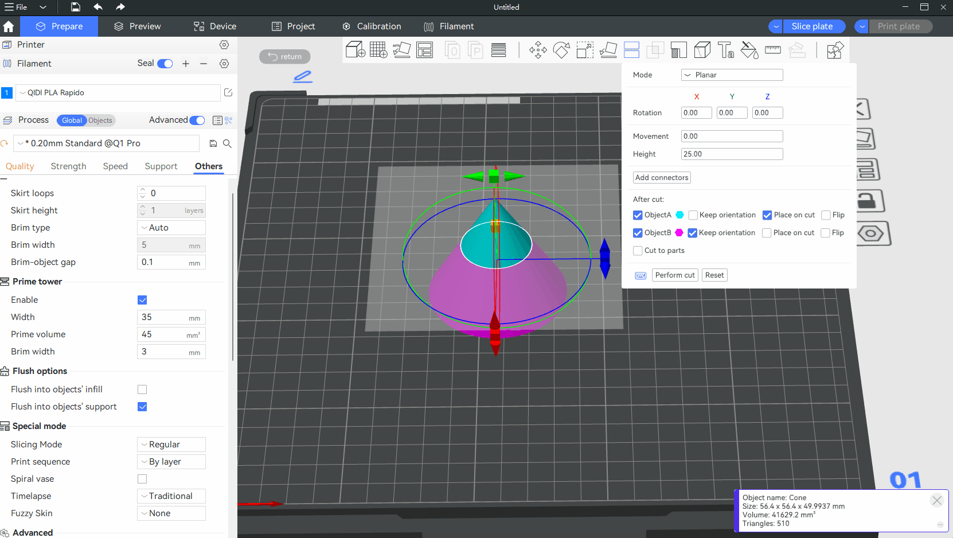953x538 pixels.
Task: Uncheck the Prime tower Enable checkbox
Action: click(x=142, y=300)
